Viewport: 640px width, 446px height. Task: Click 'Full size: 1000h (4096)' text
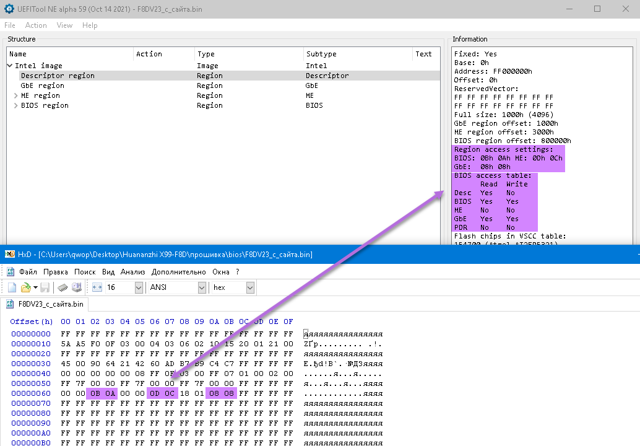point(504,115)
